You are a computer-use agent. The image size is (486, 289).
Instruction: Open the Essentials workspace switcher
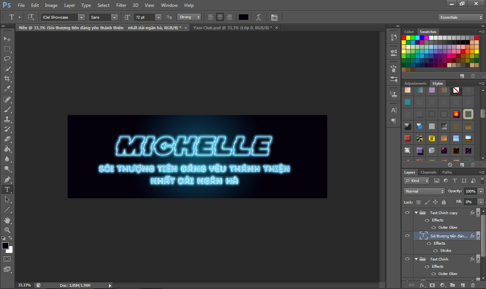click(x=460, y=17)
